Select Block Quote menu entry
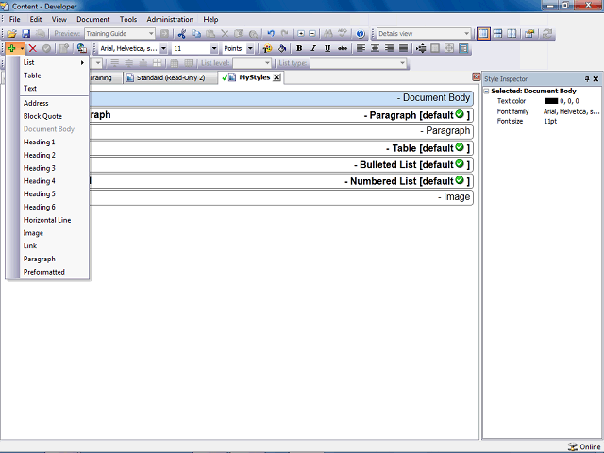604x453 pixels. tap(54, 116)
